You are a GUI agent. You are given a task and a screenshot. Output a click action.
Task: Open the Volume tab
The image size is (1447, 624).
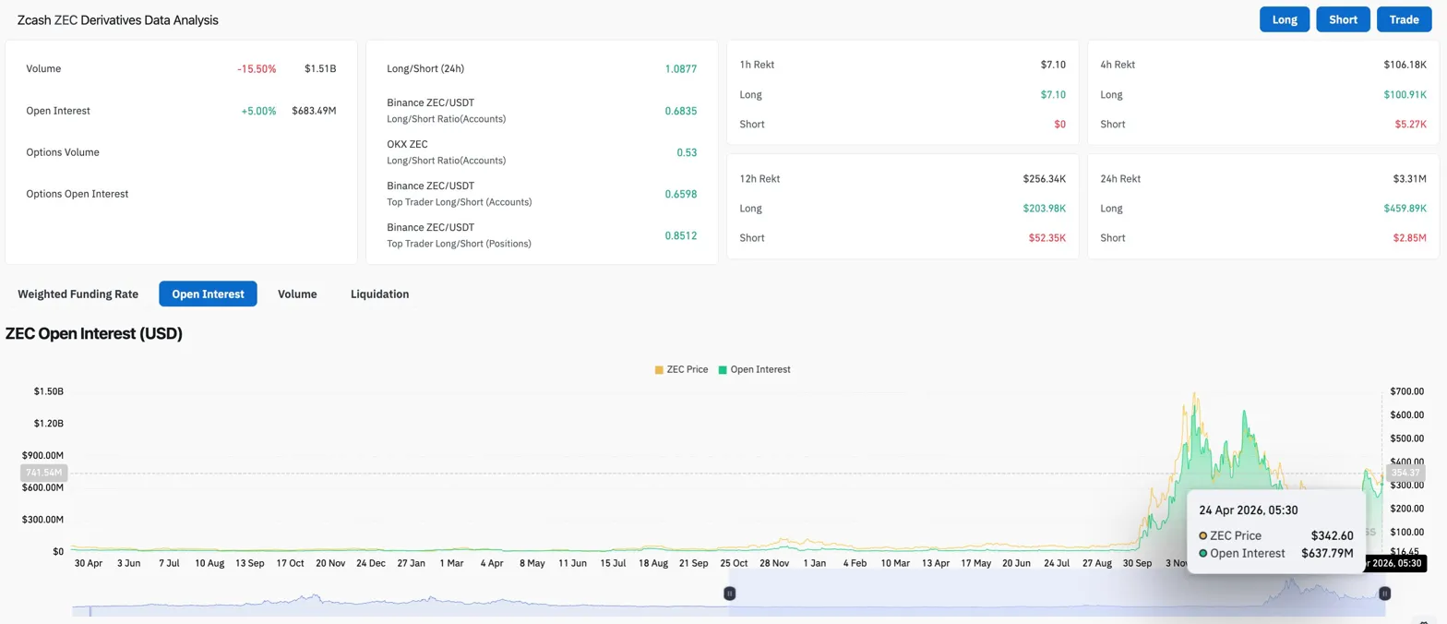(x=297, y=294)
